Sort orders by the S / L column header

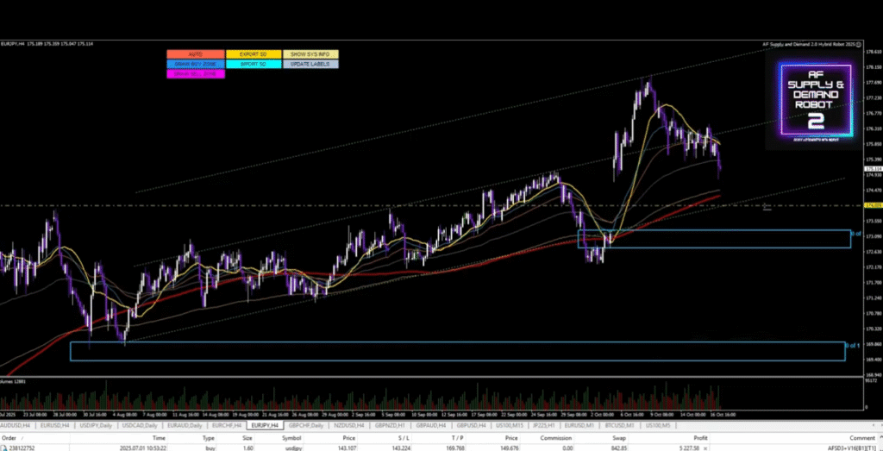(404, 437)
